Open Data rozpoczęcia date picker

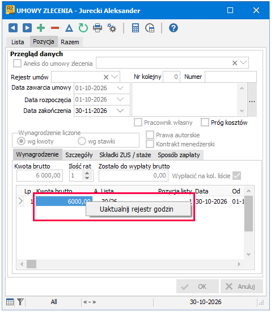tap(120, 99)
